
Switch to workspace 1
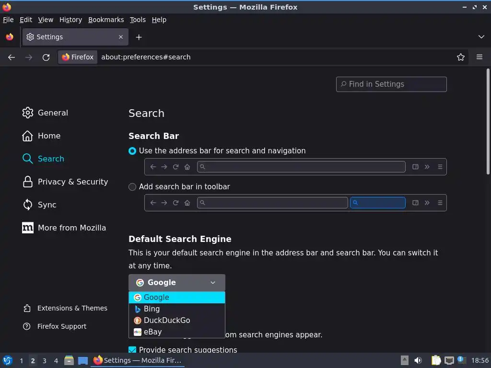(x=21, y=361)
